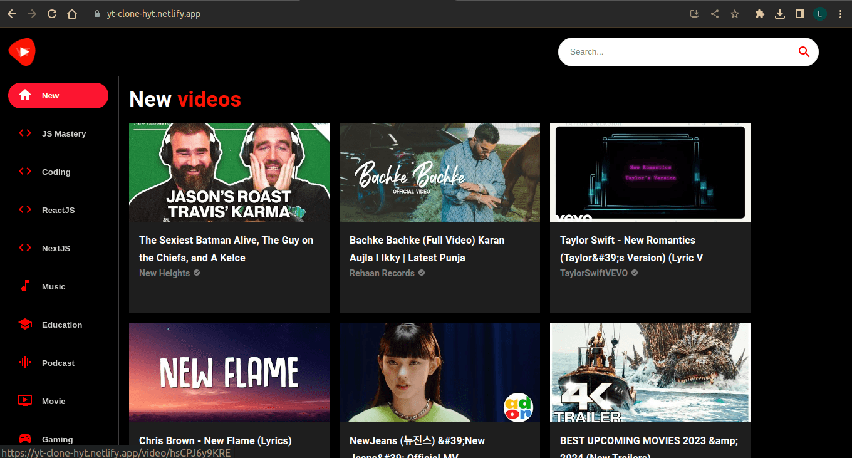The height and width of the screenshot is (458, 852).
Task: Select the Music note category icon
Action: click(x=25, y=286)
